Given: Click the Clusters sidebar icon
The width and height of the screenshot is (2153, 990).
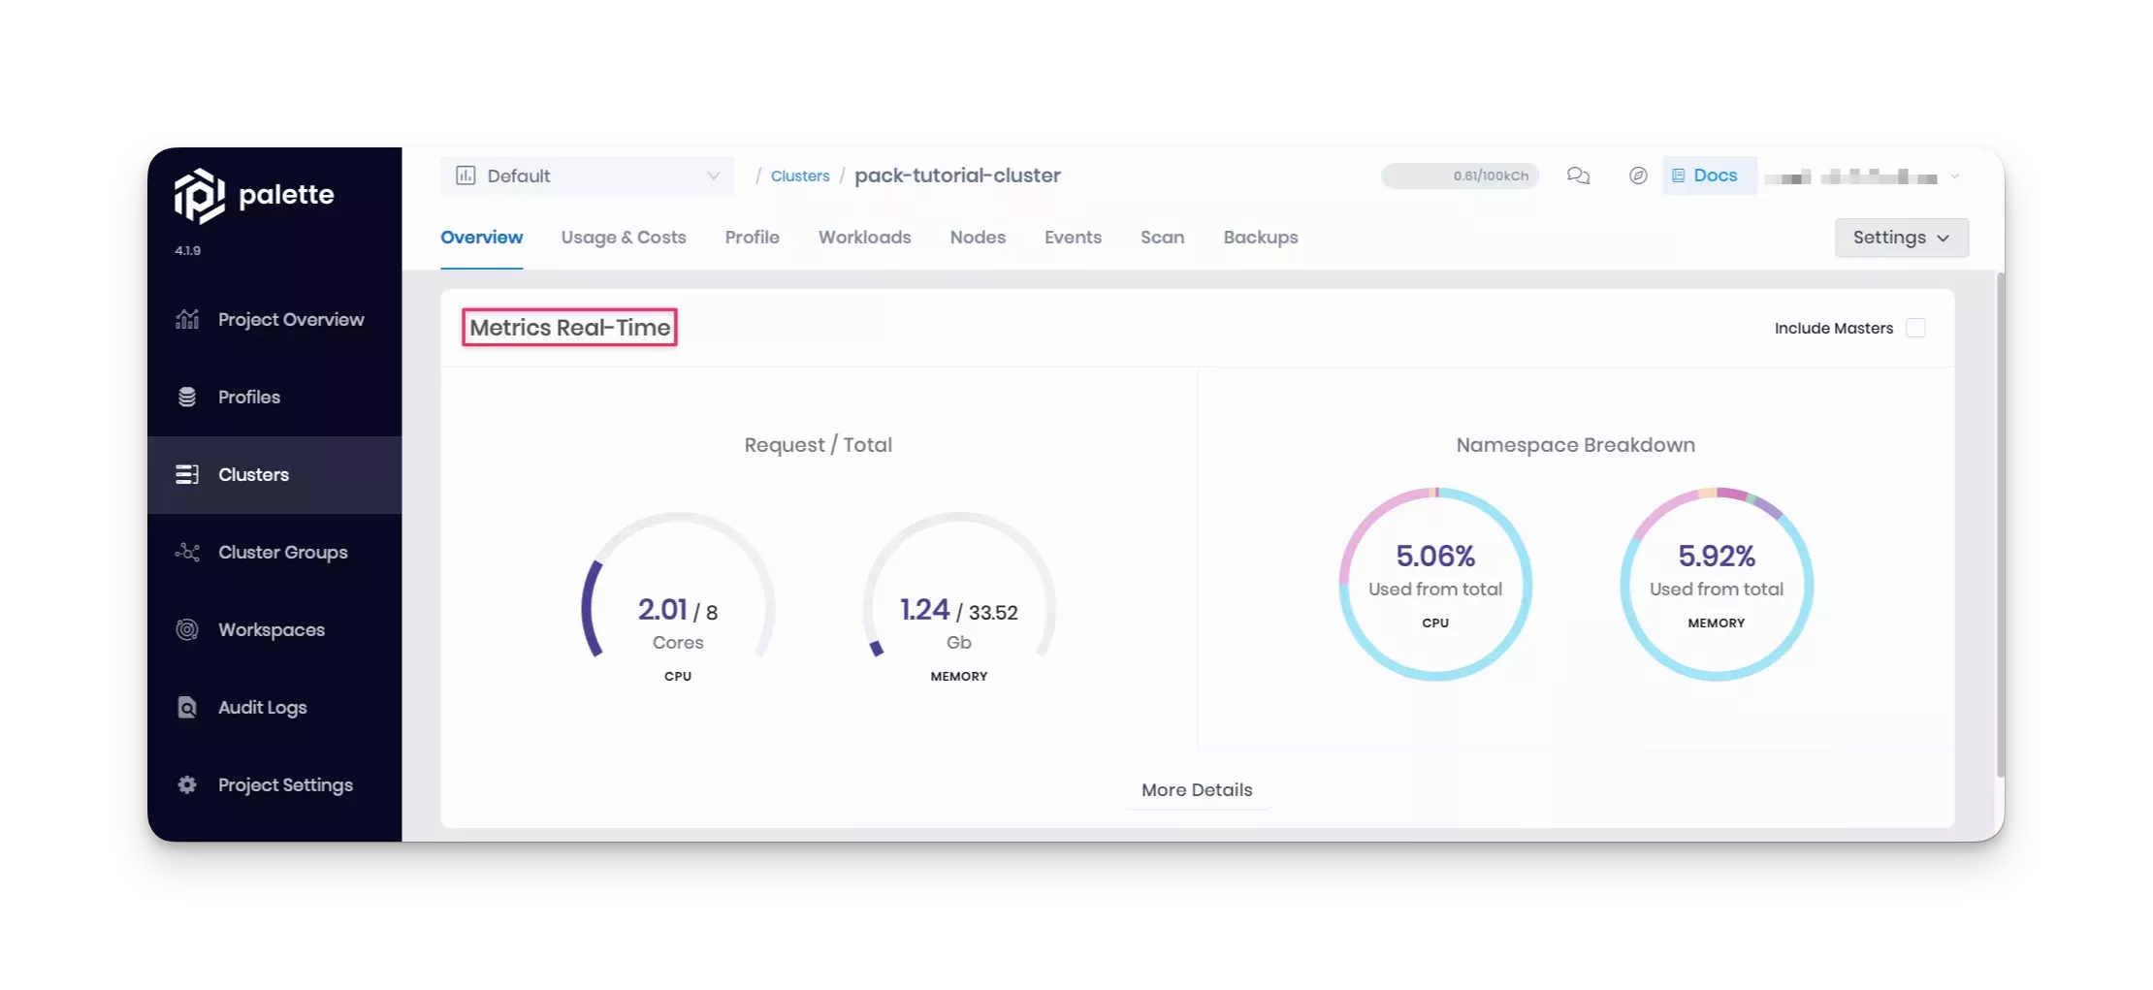Looking at the screenshot, I should tap(187, 474).
